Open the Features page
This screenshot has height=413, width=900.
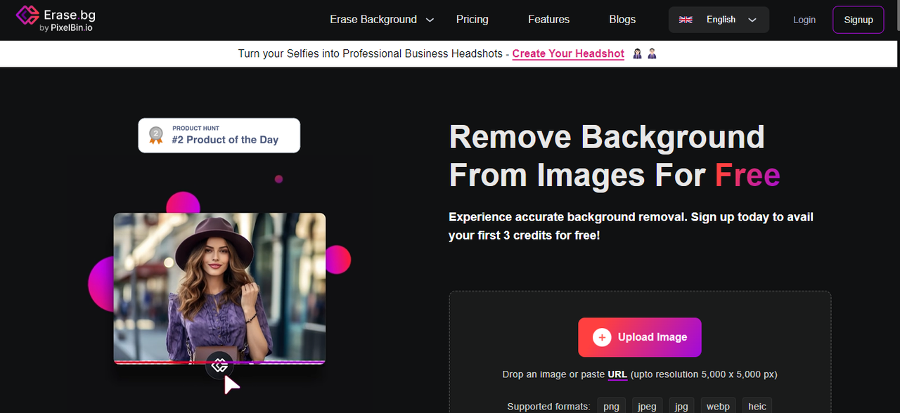(548, 20)
